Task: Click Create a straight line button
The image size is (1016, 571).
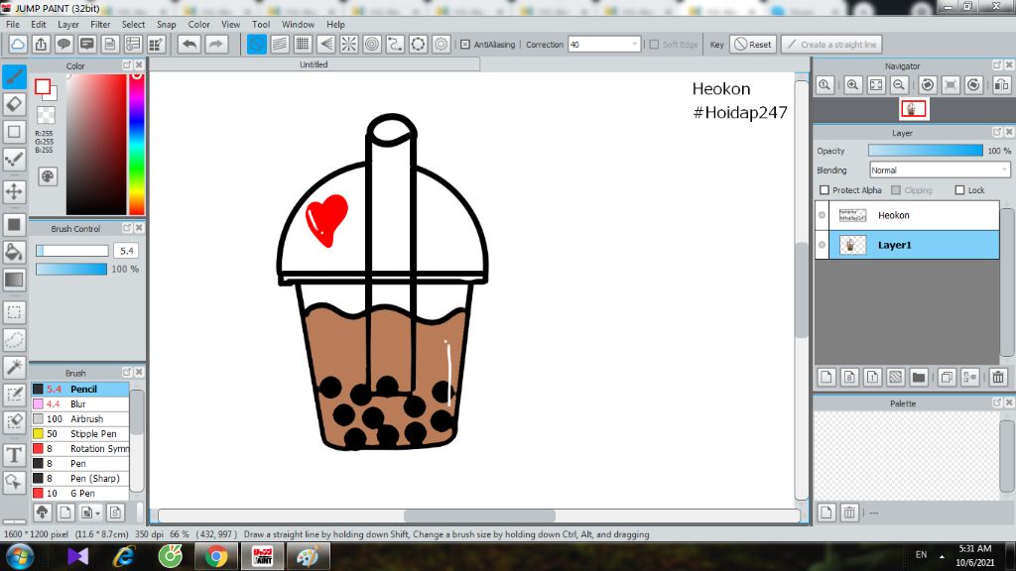Action: coord(832,44)
